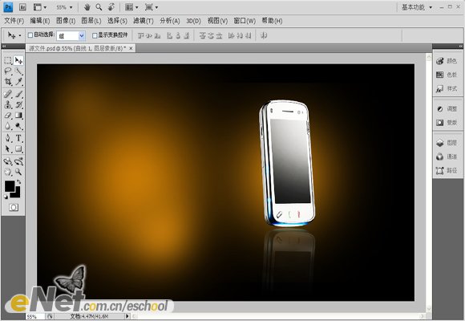
Task: Open the 基本功能 workspace switcher
Action: click(x=417, y=7)
